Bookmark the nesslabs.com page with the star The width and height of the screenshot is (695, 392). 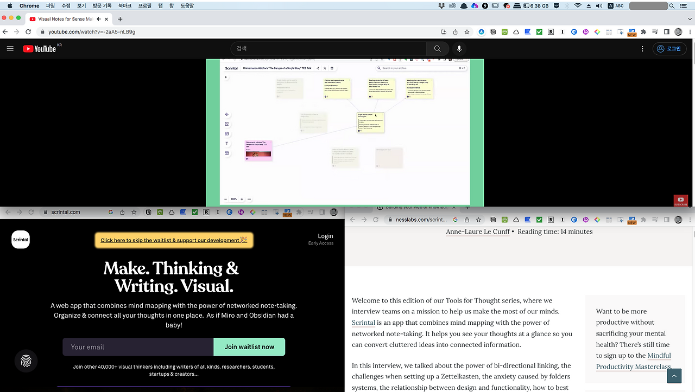click(x=478, y=220)
